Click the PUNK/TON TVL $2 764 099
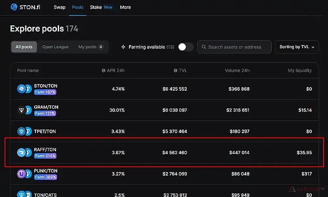The width and height of the screenshot is (328, 197). pyautogui.click(x=174, y=174)
